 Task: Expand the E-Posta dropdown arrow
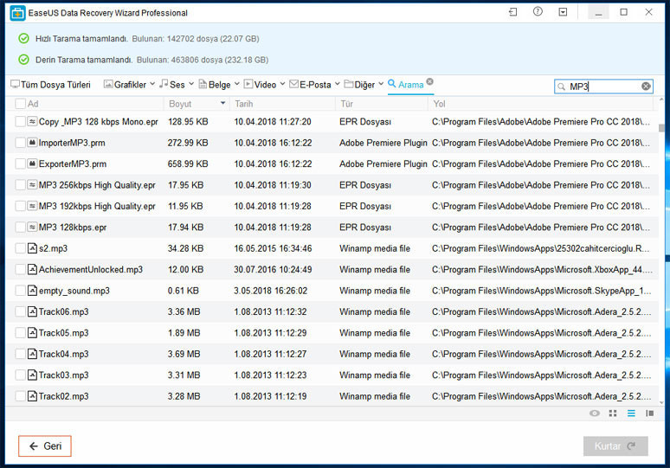coord(337,84)
